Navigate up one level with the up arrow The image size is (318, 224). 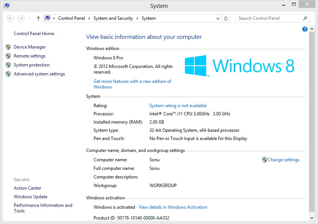(38, 18)
